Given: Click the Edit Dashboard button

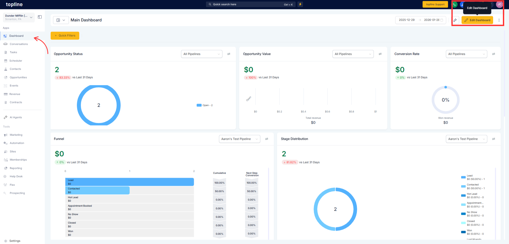Looking at the screenshot, I should pos(477,20).
